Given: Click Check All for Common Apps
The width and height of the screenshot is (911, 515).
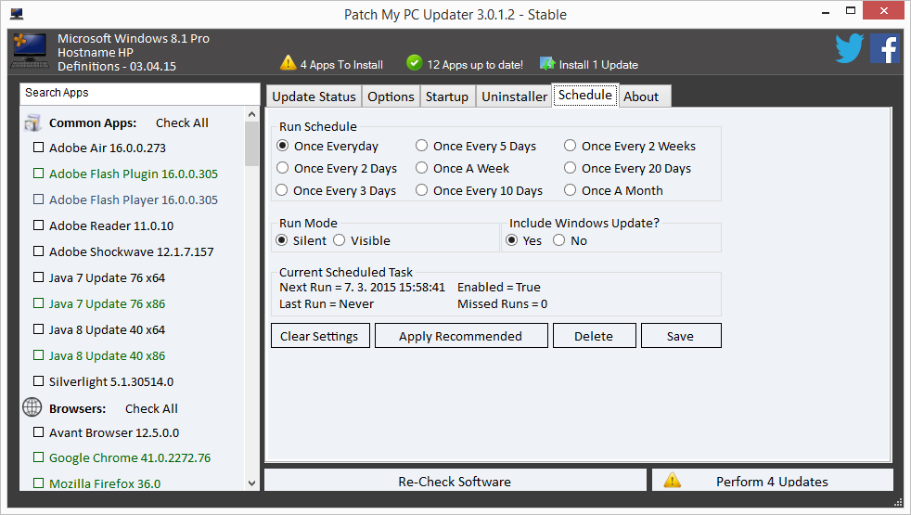Looking at the screenshot, I should [x=182, y=122].
